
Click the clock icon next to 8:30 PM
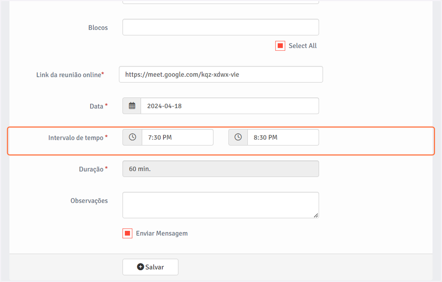point(238,137)
